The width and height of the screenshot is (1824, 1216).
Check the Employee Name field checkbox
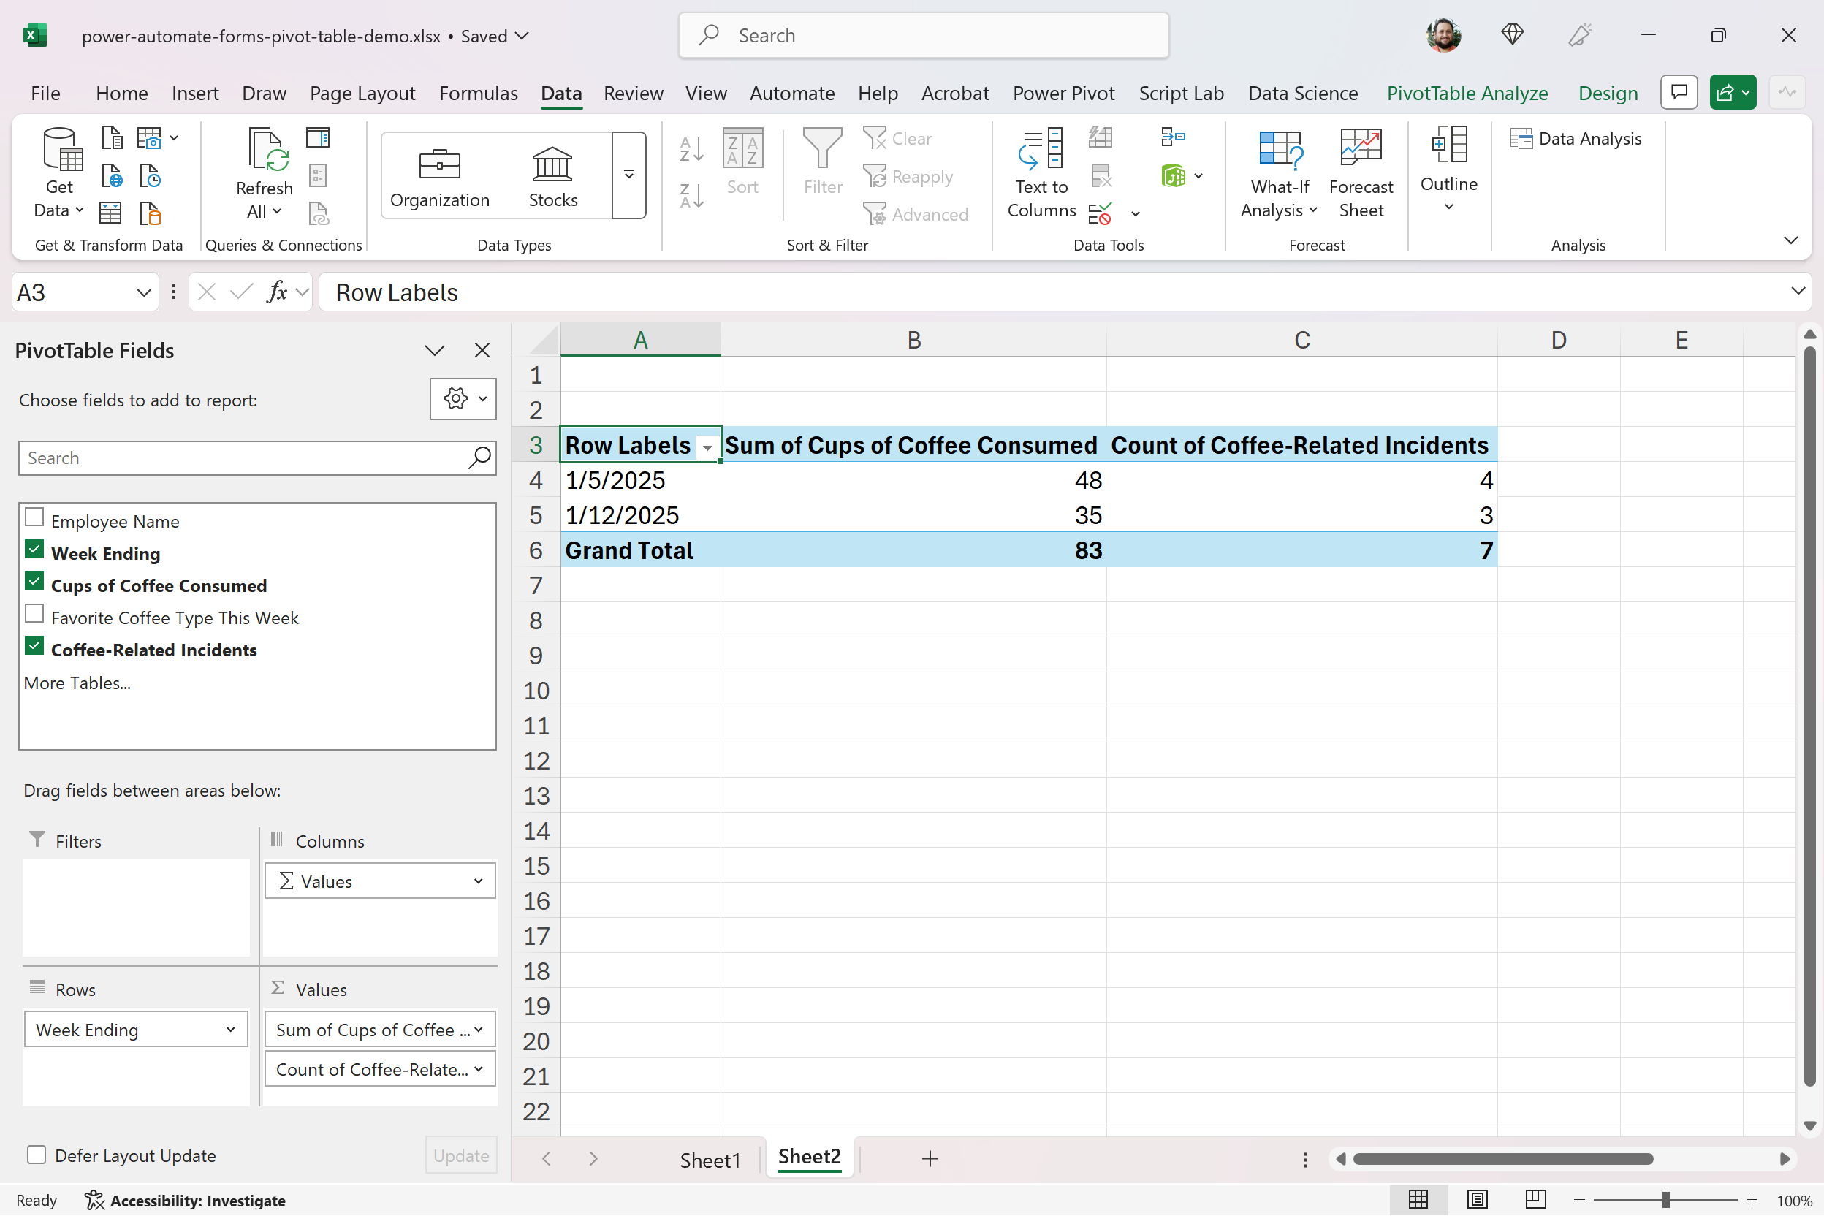pyautogui.click(x=34, y=517)
